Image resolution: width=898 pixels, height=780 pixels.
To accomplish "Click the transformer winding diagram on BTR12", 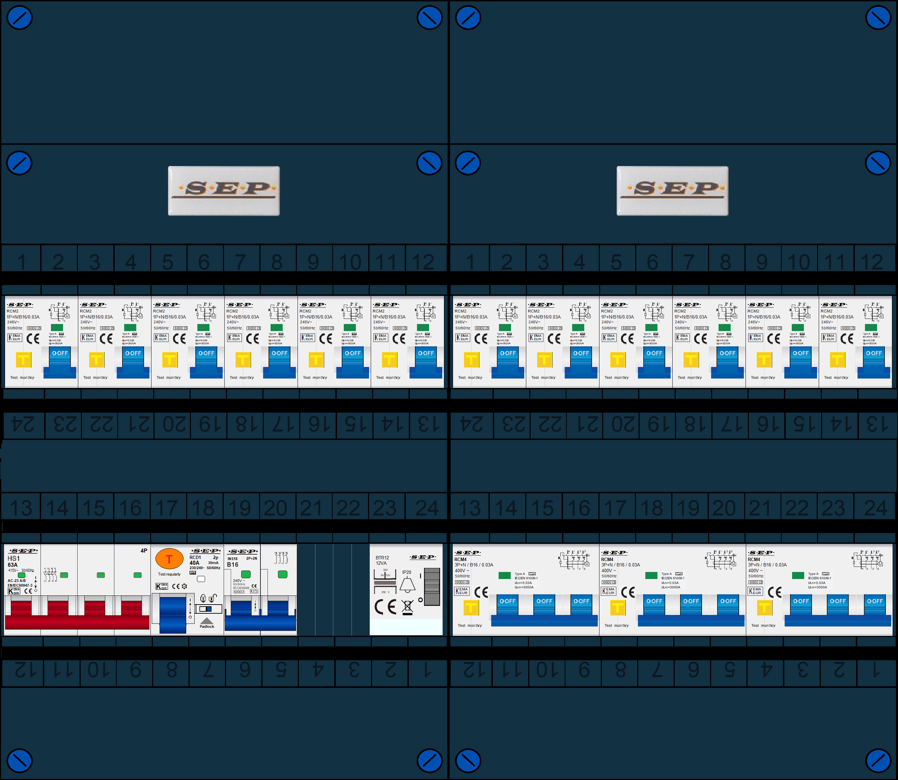I will click(385, 581).
